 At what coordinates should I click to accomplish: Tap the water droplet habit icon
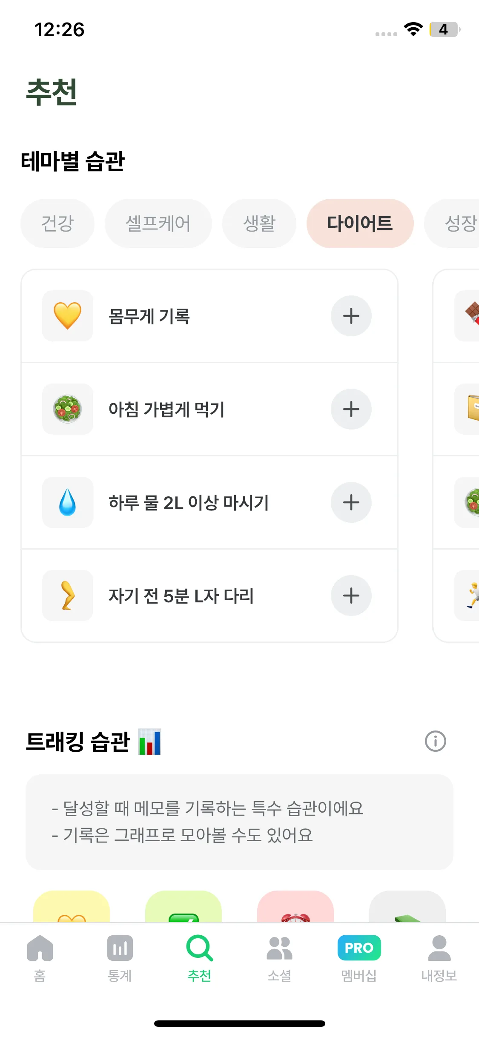point(68,502)
